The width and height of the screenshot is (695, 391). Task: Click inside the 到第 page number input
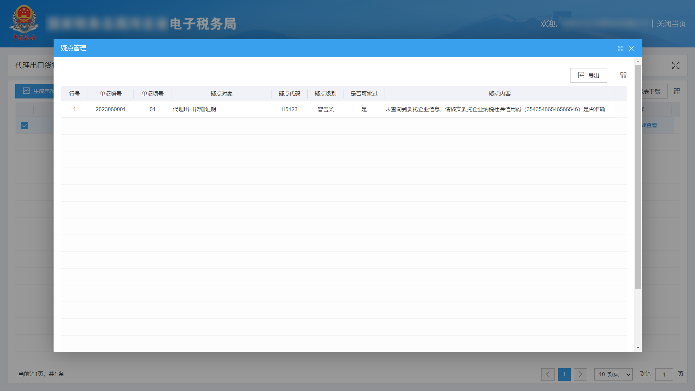(x=664, y=374)
